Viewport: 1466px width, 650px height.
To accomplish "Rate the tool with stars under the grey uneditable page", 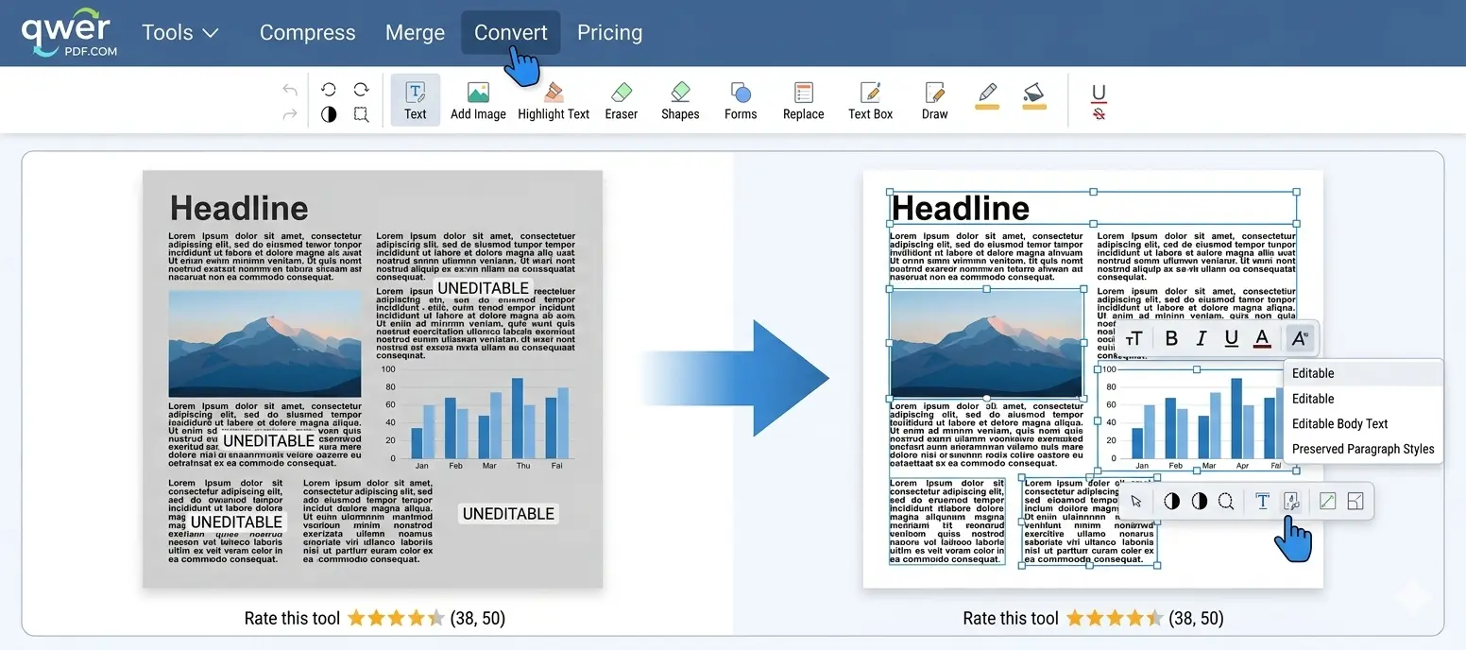I will coord(396,619).
